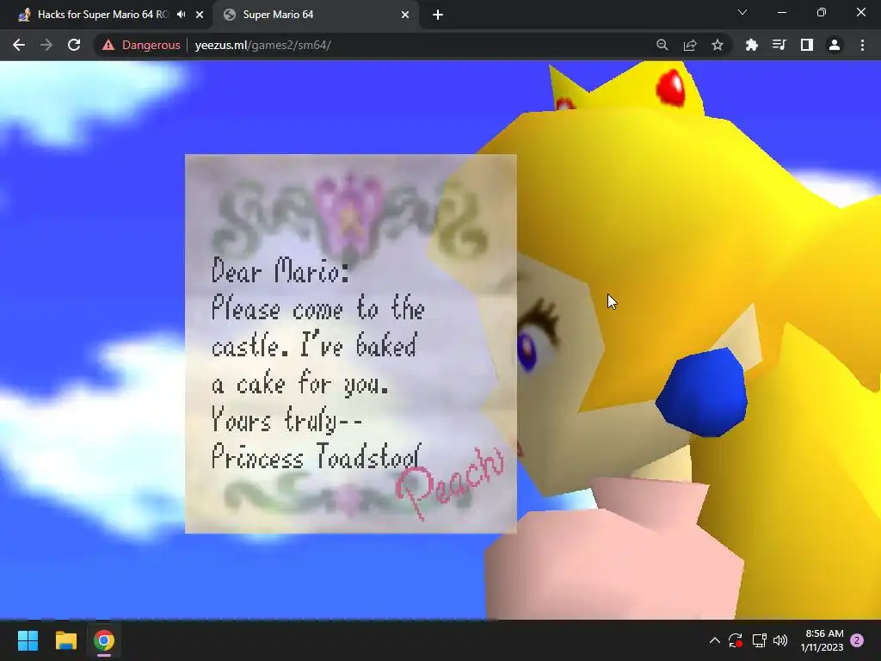Screen dimensions: 881x661
Task: Click Peach's letter in the game
Action: [351, 343]
